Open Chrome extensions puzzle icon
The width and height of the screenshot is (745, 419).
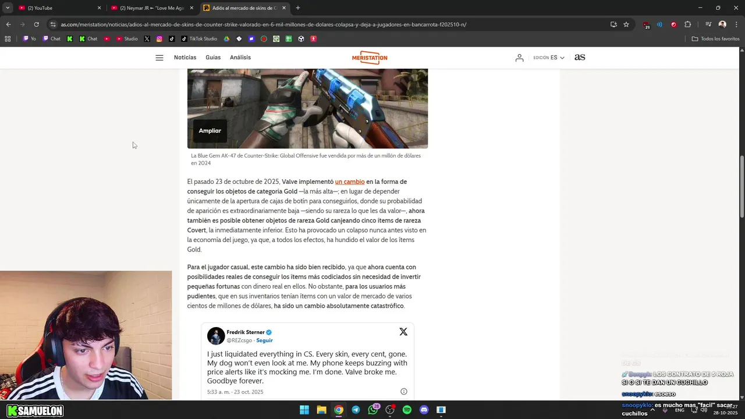(x=688, y=24)
